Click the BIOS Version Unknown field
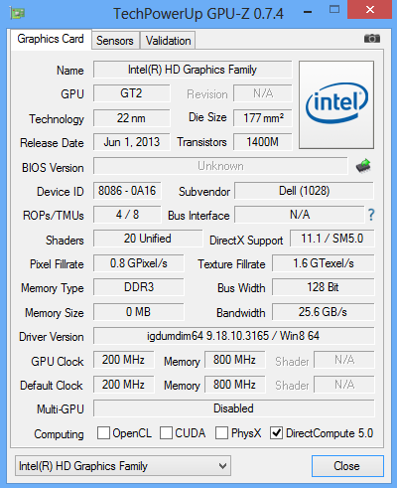The image size is (397, 488). tap(220, 166)
